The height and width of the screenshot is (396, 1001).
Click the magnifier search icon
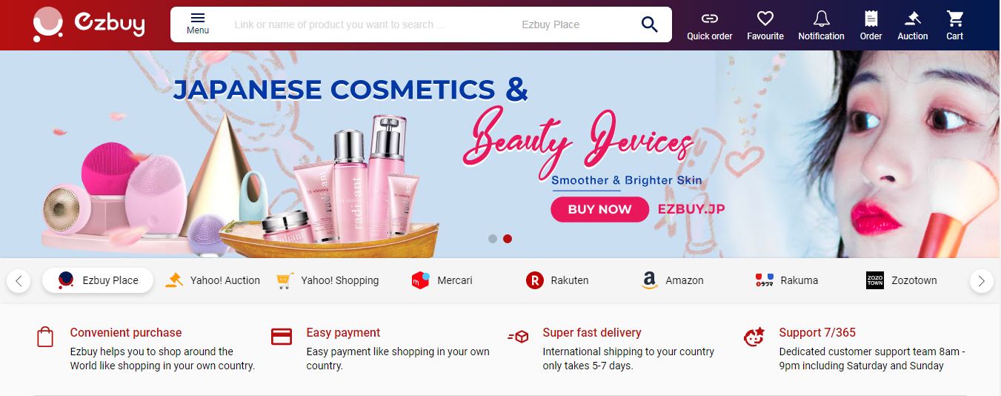[x=650, y=24]
